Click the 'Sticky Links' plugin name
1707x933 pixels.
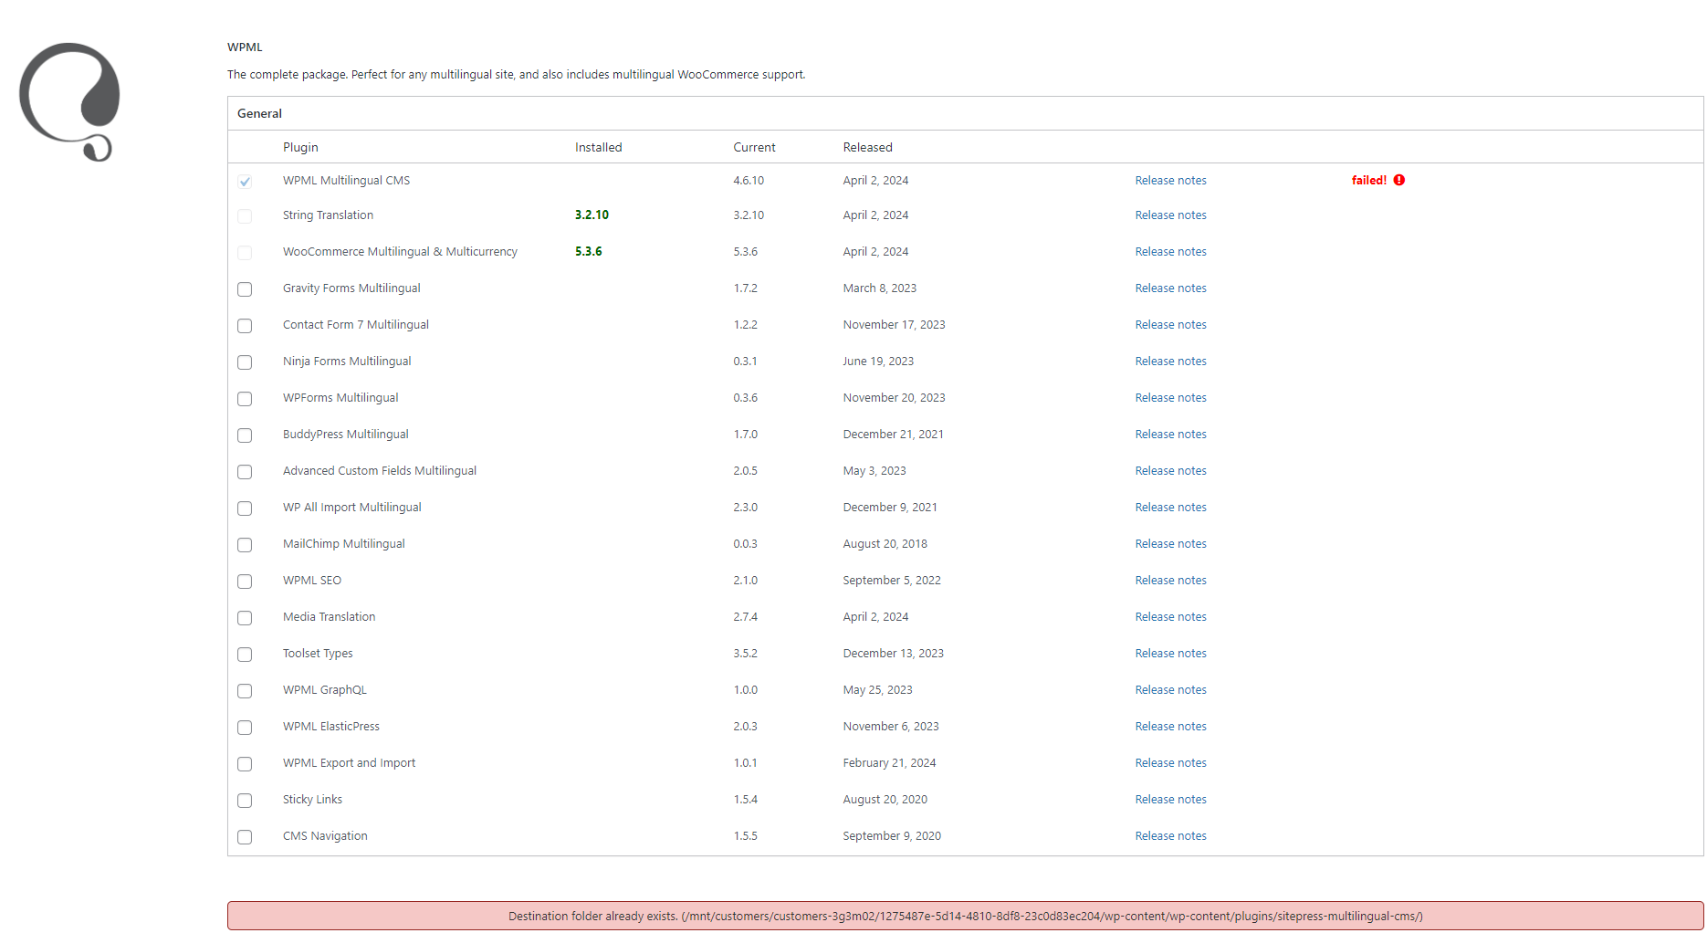pyautogui.click(x=312, y=800)
